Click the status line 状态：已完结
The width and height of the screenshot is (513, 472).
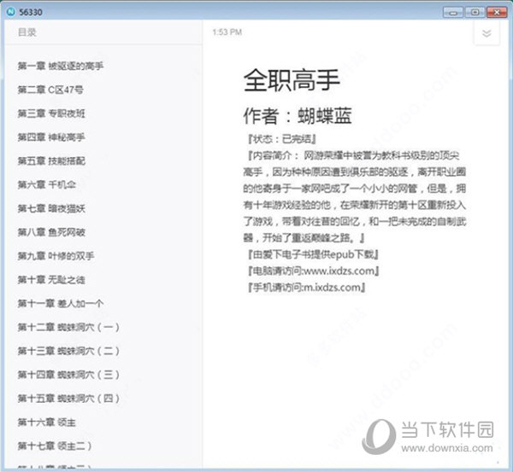point(281,139)
